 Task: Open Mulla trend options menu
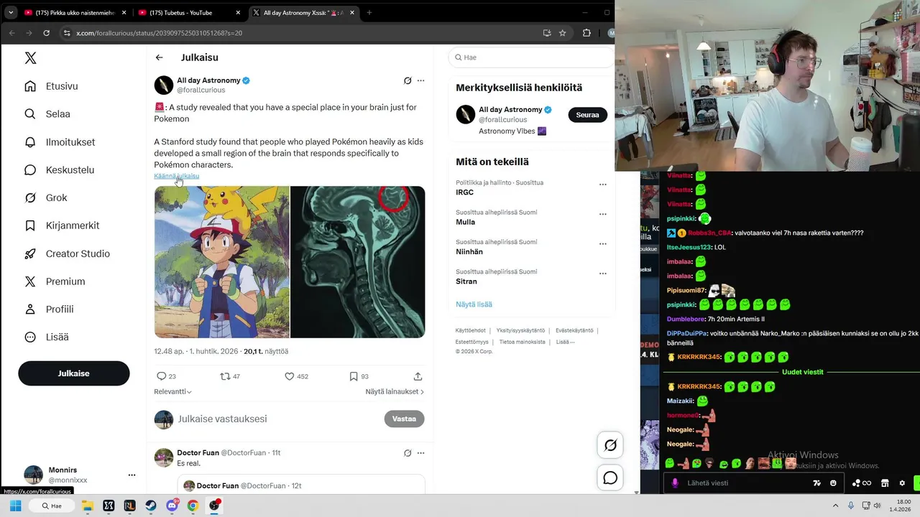pyautogui.click(x=603, y=214)
